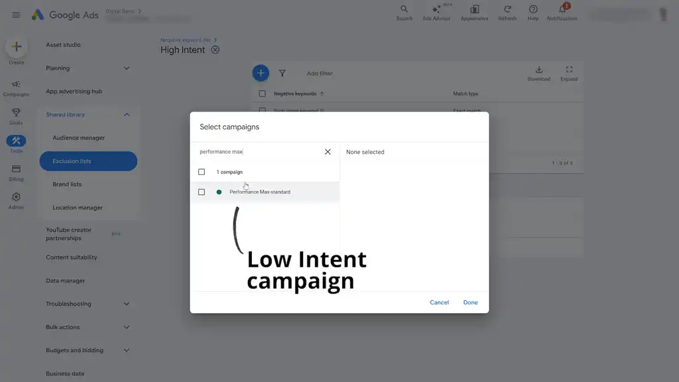Clear the campaign search text
679x382 pixels.
click(328, 152)
